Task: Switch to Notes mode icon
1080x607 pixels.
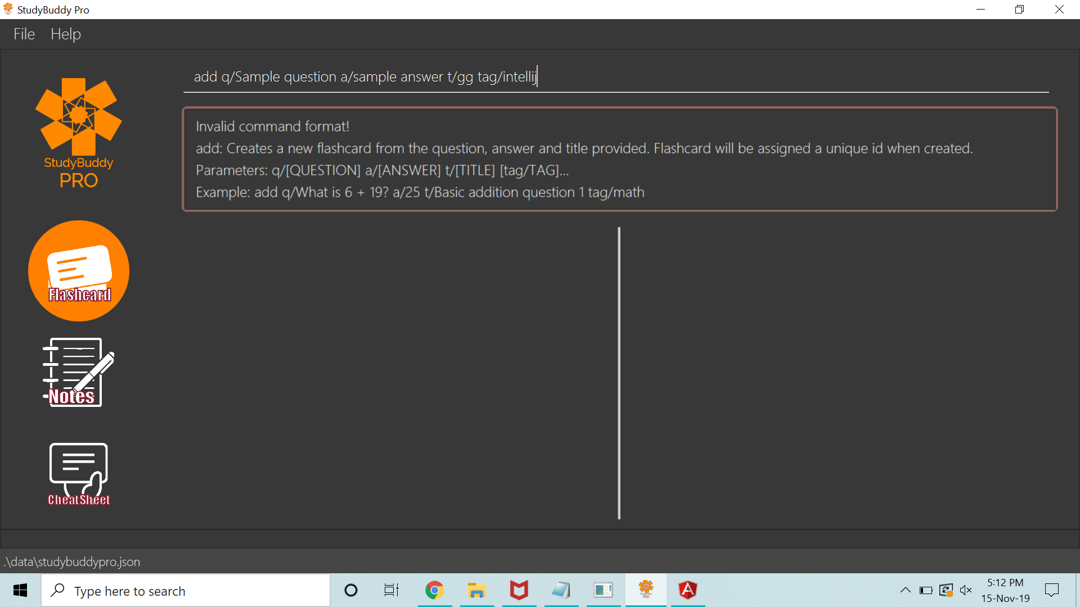Action: 78,372
